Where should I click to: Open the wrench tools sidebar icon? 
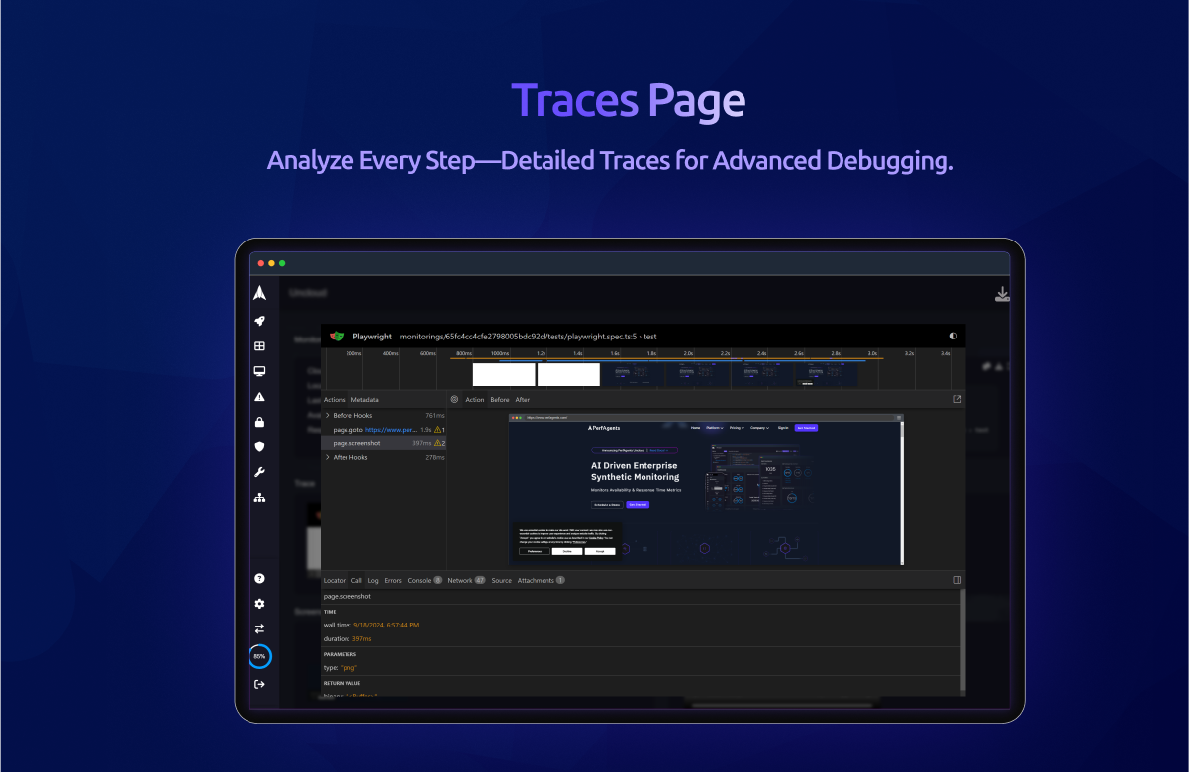point(260,472)
